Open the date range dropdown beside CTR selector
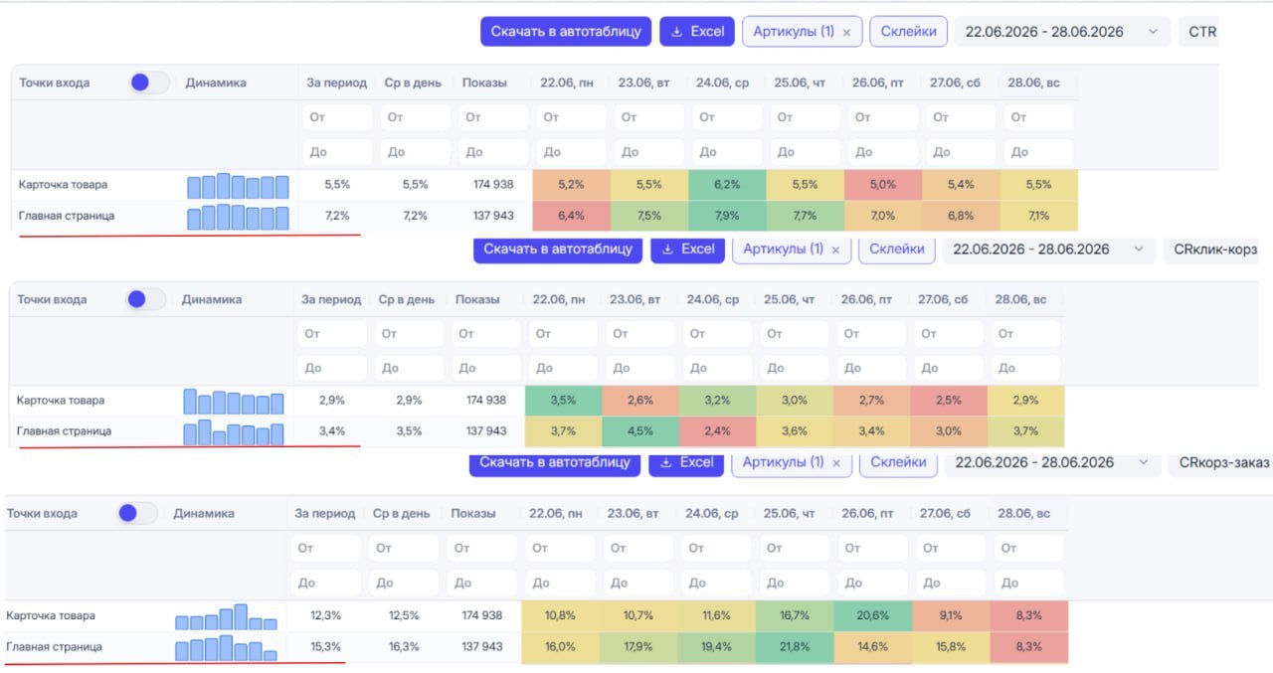Screen dimensions: 1273x673 (1062, 32)
